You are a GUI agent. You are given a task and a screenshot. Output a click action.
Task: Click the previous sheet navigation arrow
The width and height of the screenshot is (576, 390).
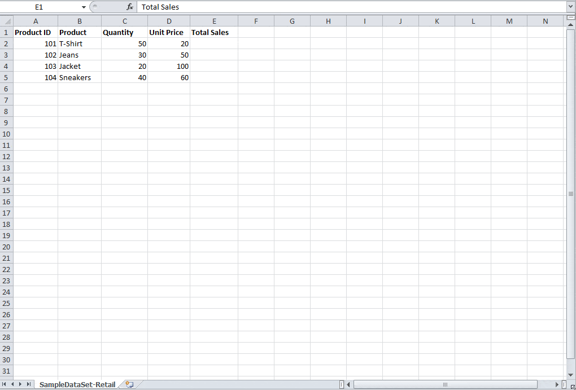pyautogui.click(x=12, y=384)
